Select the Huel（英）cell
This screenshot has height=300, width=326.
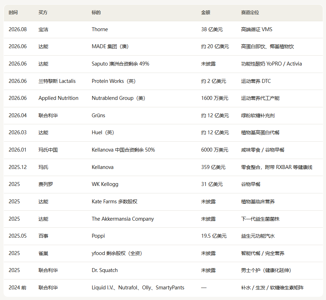(103, 132)
